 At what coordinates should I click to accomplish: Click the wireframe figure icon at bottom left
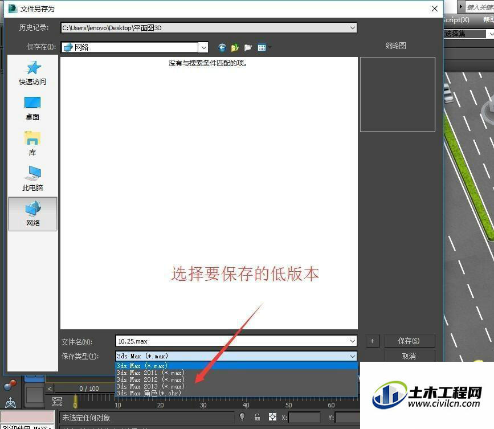[x=10, y=402]
